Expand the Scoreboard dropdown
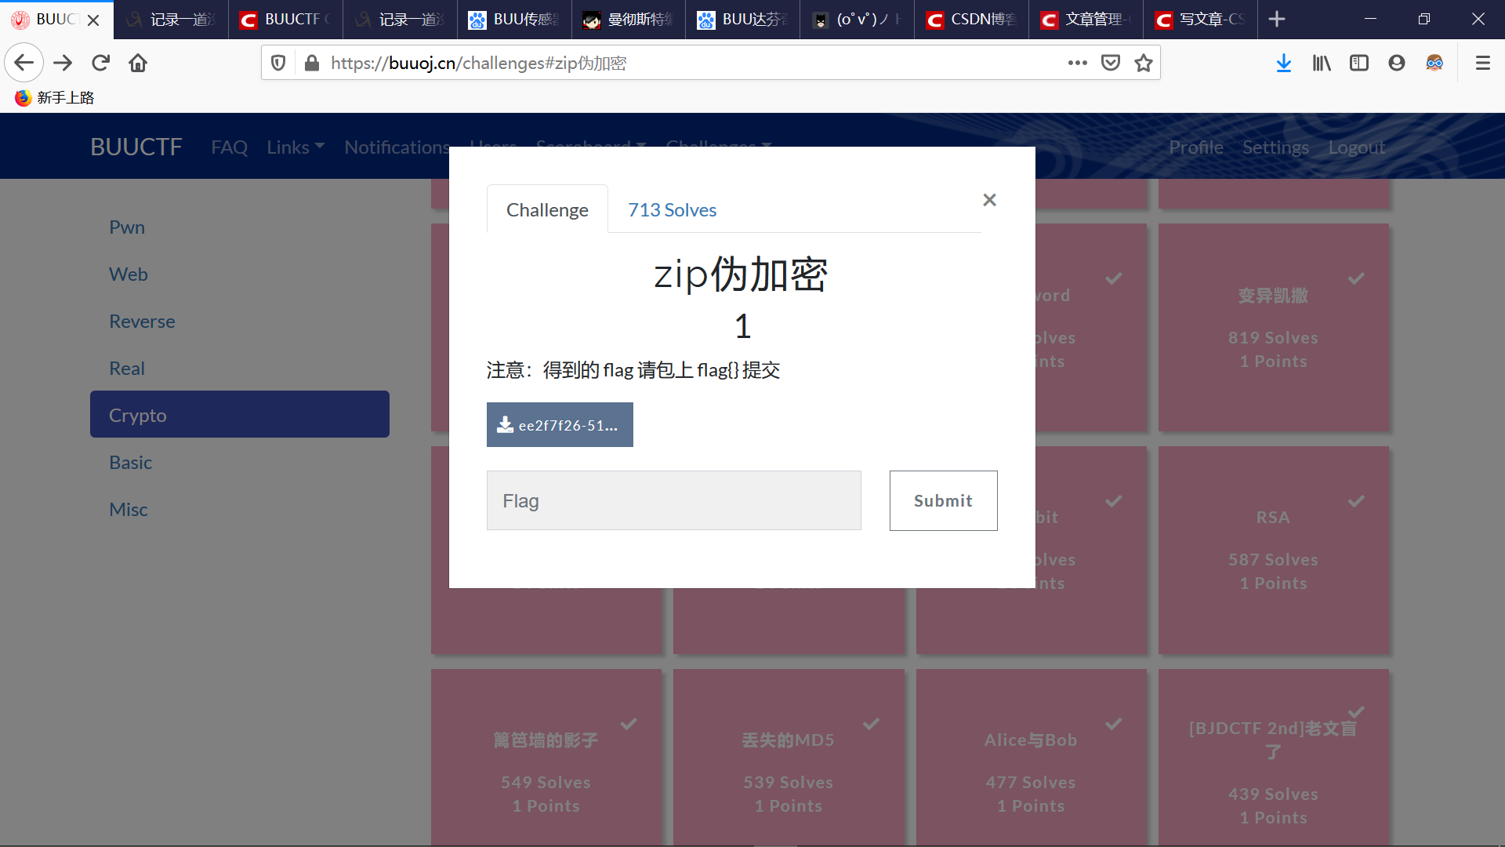This screenshot has height=847, width=1505. pos(589,147)
